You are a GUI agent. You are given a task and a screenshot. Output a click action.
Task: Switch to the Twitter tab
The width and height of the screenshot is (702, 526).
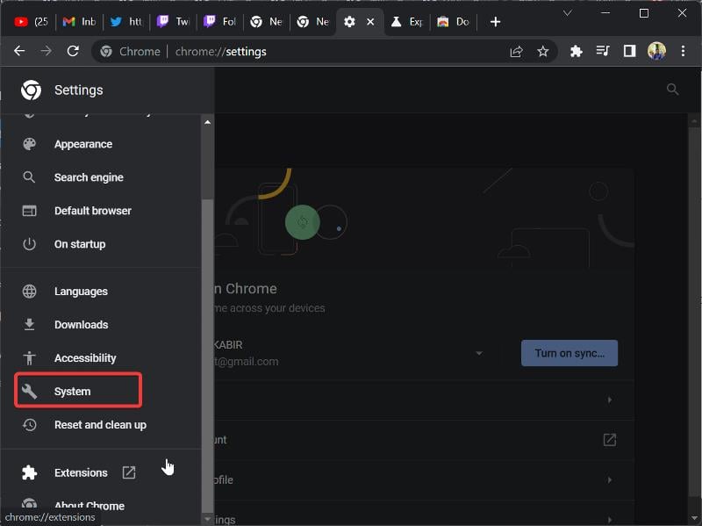126,21
